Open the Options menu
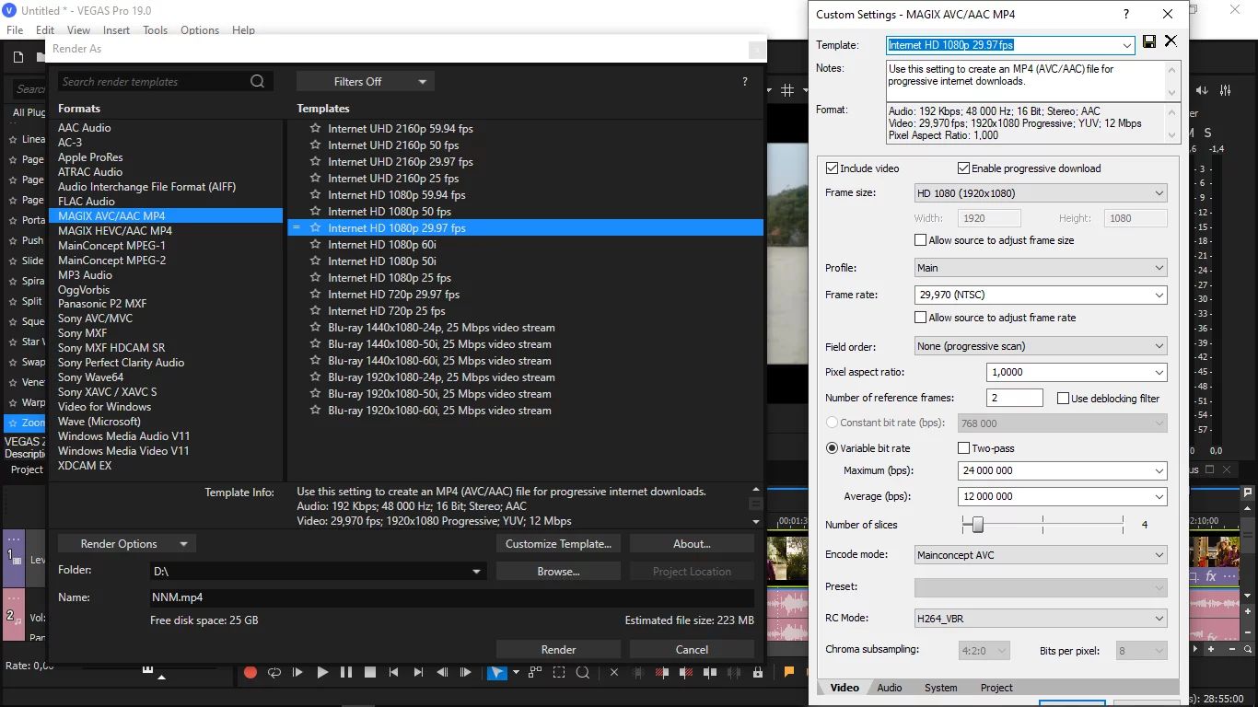This screenshot has width=1258, height=707. click(200, 30)
